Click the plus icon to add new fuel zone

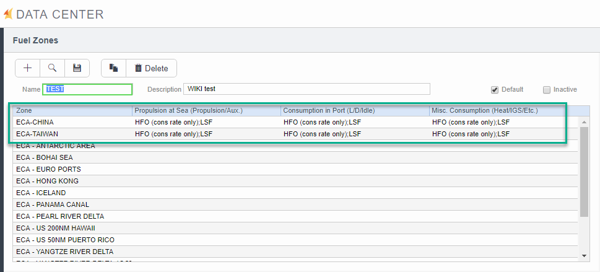[27, 68]
